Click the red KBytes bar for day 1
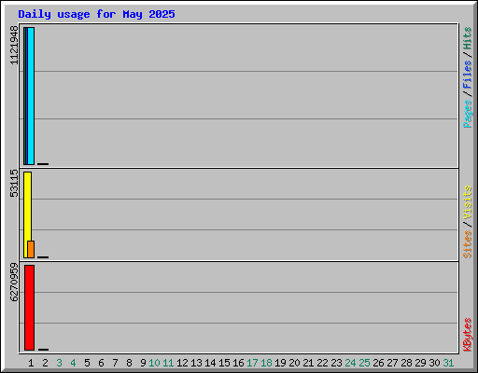 click(x=29, y=308)
